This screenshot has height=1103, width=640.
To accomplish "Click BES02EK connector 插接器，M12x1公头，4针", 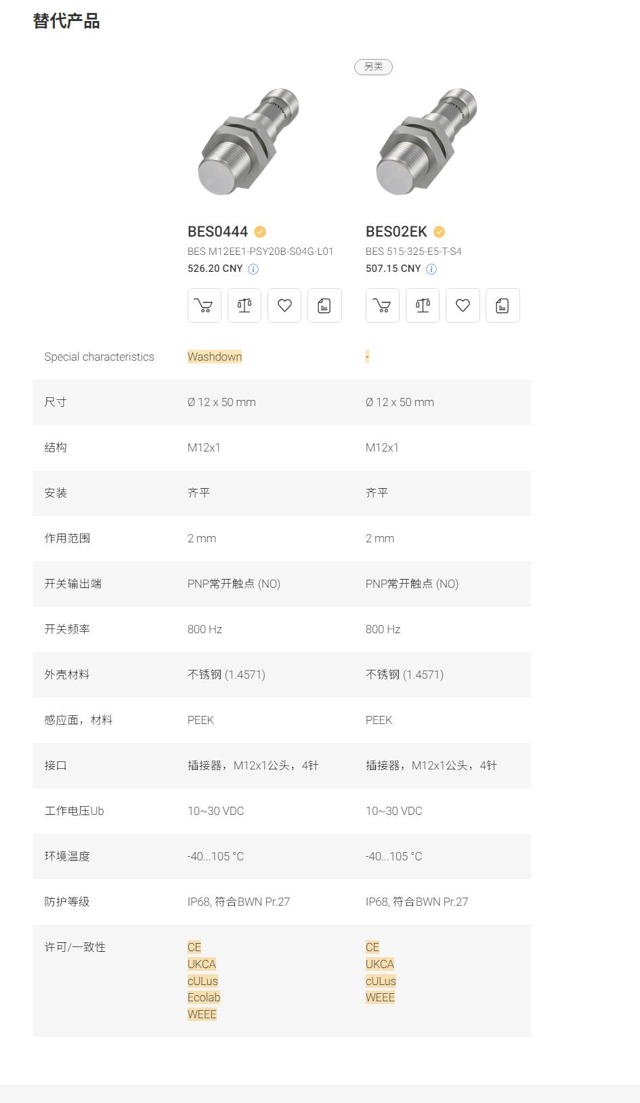I will point(431,765).
